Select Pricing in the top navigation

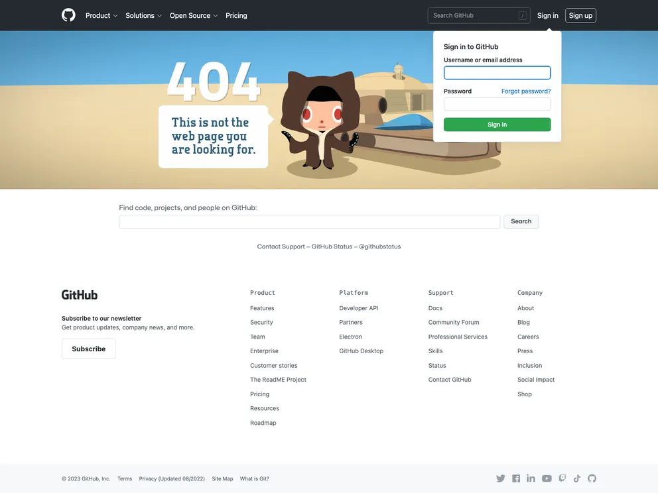pos(236,15)
